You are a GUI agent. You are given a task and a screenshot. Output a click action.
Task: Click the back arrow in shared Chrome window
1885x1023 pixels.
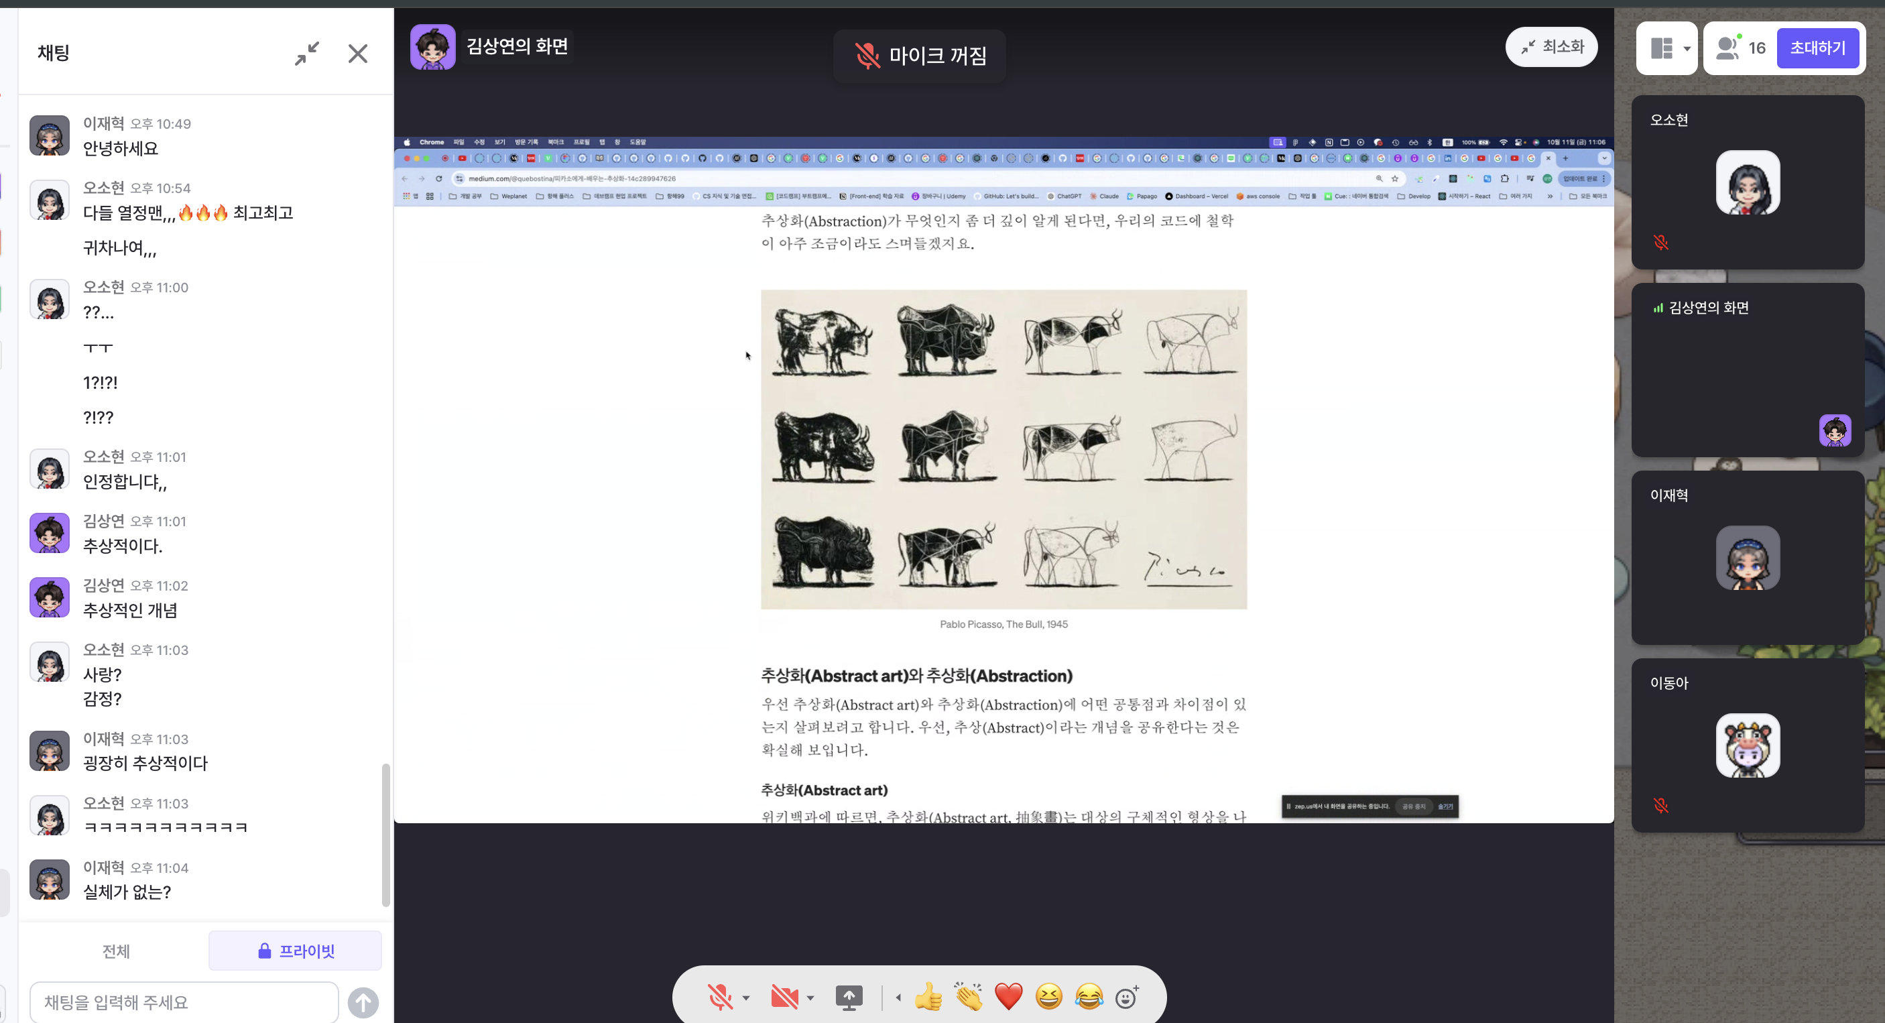(405, 178)
